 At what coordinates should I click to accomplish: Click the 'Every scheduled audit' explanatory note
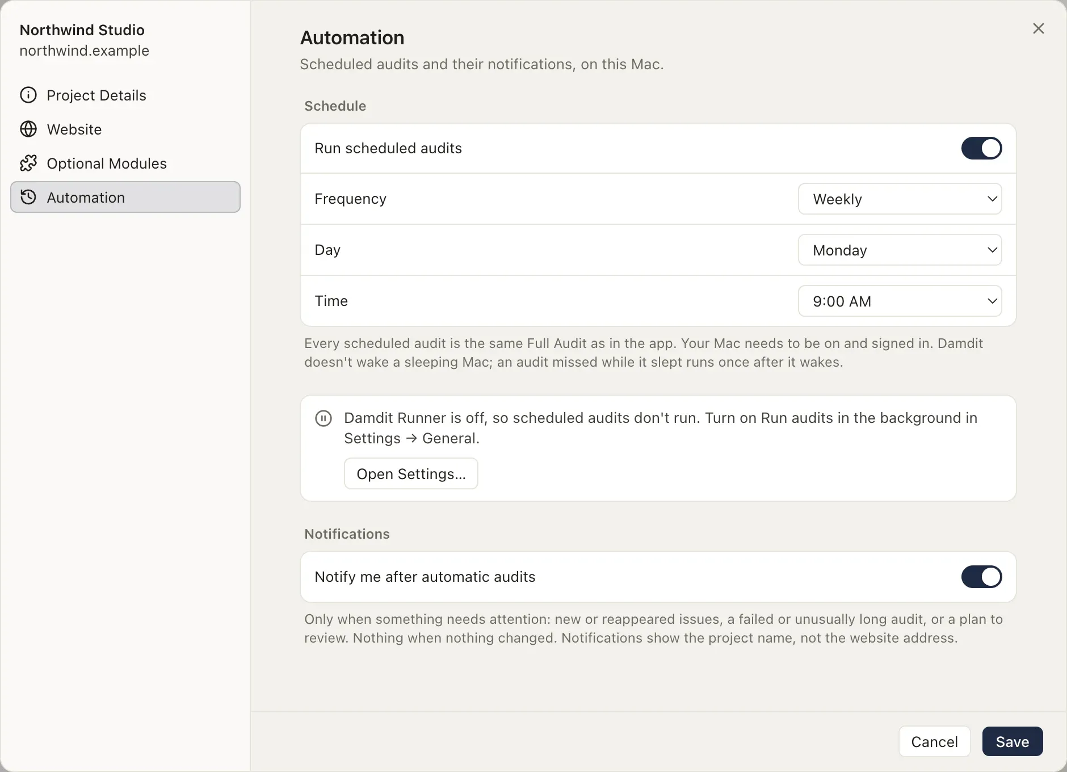pos(644,353)
